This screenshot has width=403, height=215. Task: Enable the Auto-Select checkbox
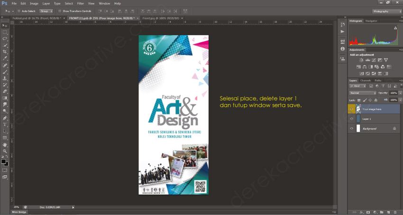click(18, 10)
